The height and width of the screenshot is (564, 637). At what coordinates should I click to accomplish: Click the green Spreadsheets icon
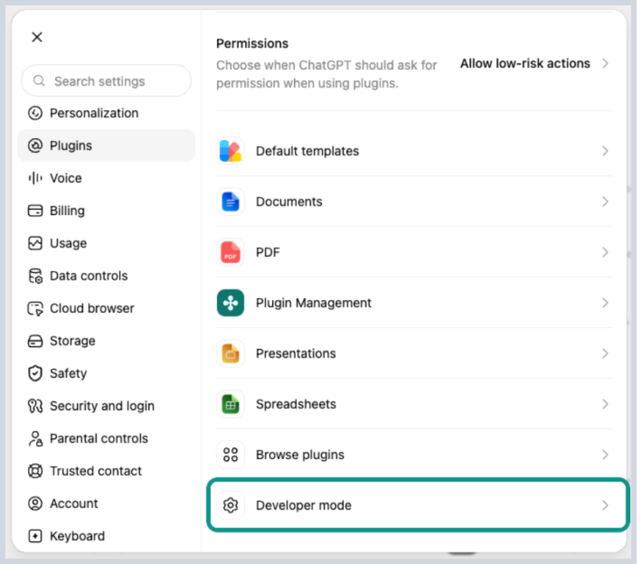(x=231, y=404)
